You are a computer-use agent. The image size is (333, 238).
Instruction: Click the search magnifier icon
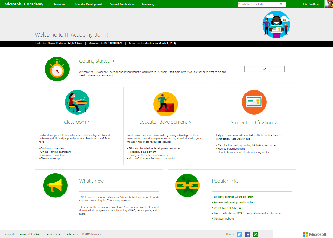tap(281, 4)
